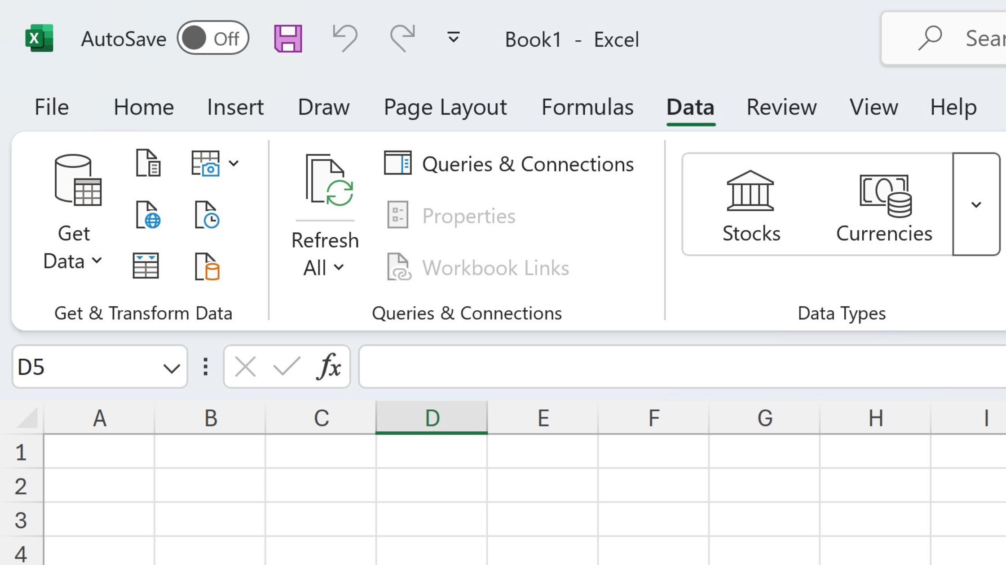Click From Table/Range icon
Screen dimensions: 1006x565
point(146,266)
